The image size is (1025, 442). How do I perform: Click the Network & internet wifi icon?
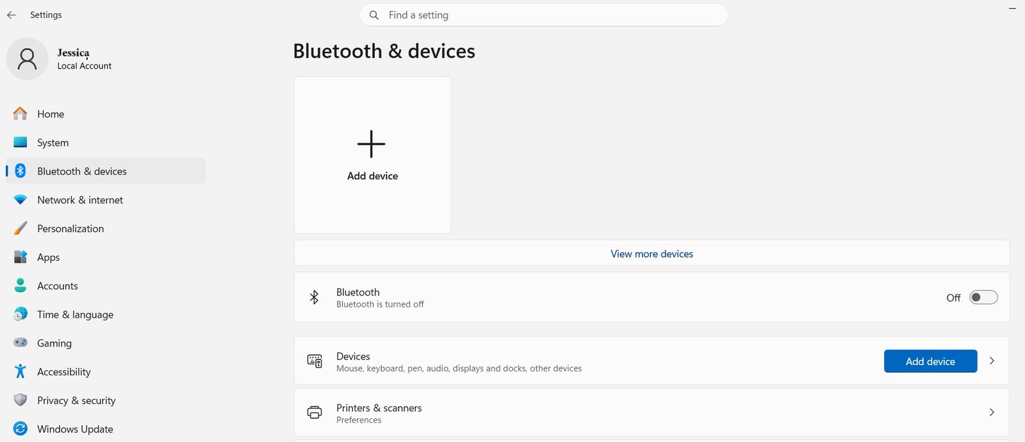tap(20, 200)
